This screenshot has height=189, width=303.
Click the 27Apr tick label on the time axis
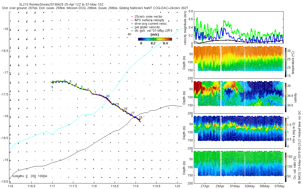[x=205, y=186]
